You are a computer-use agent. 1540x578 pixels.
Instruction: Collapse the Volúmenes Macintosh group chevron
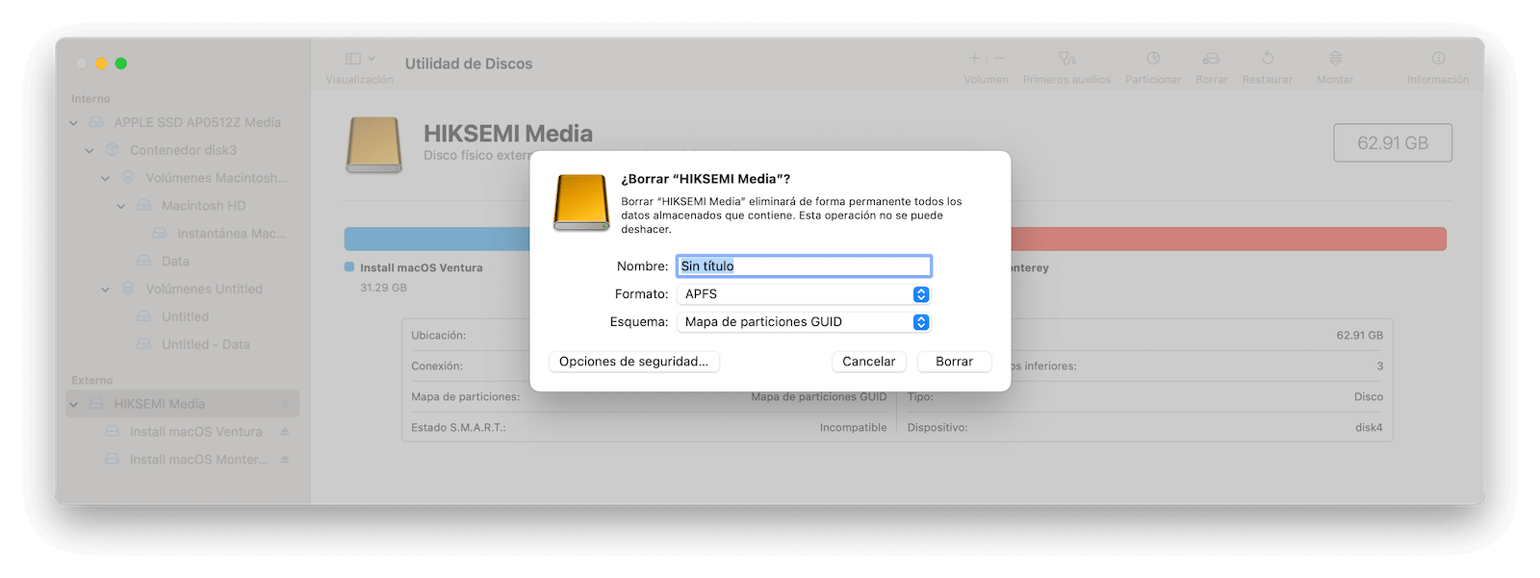106,179
